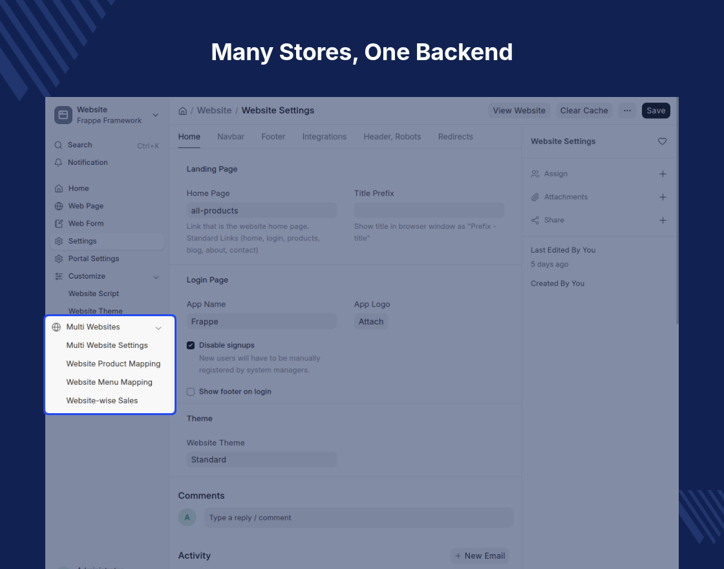Click the App Logo Attach button
724x569 pixels.
371,321
